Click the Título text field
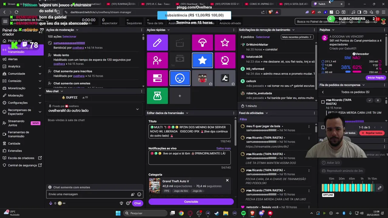This screenshot has height=218, width=388. coord(189,131)
